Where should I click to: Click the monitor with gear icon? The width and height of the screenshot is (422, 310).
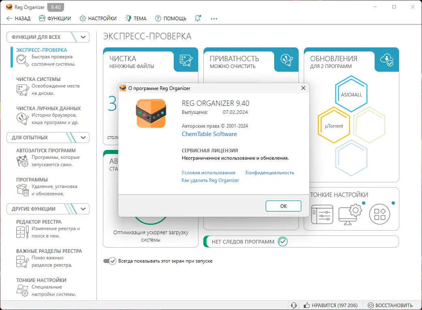point(350,214)
